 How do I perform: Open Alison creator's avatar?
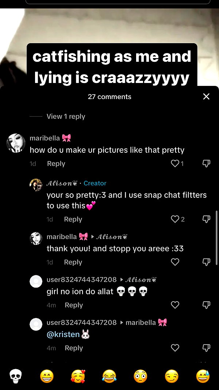(36, 185)
